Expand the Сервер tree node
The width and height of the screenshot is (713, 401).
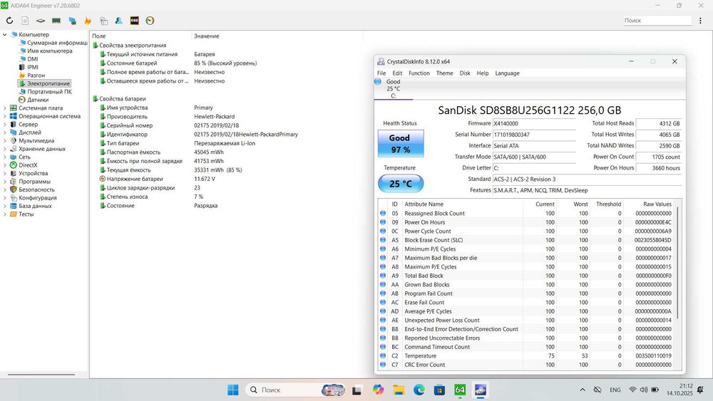coord(4,125)
